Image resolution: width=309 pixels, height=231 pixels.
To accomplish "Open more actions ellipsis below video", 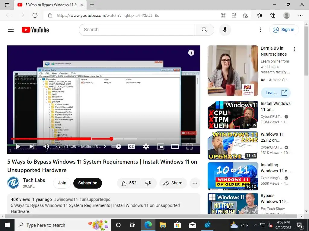I will coord(195,183).
